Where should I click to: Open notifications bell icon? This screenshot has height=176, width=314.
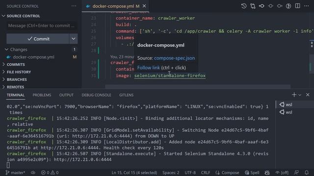(307, 173)
